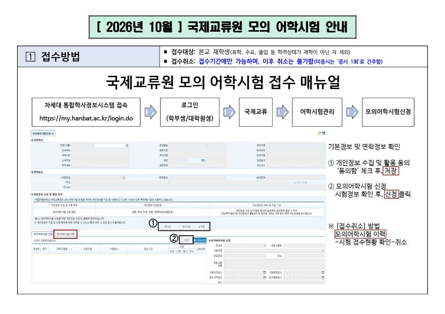
Task: Click the blue window icon beside the star
Action: [324, 133]
